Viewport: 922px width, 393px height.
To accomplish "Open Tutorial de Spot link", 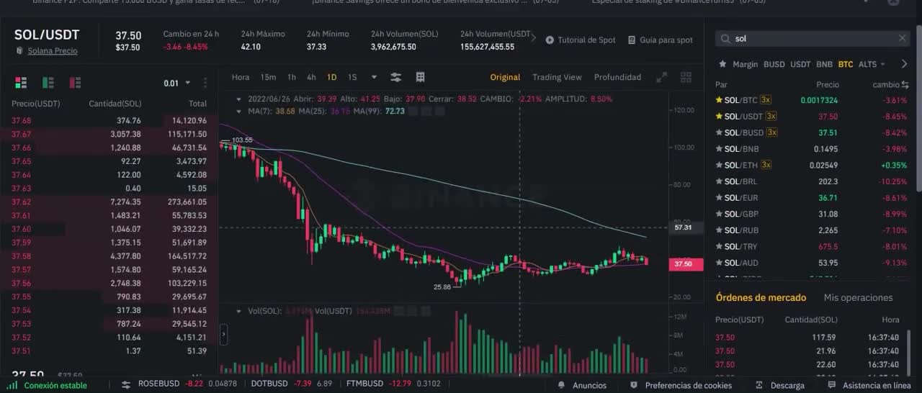I will 586,40.
